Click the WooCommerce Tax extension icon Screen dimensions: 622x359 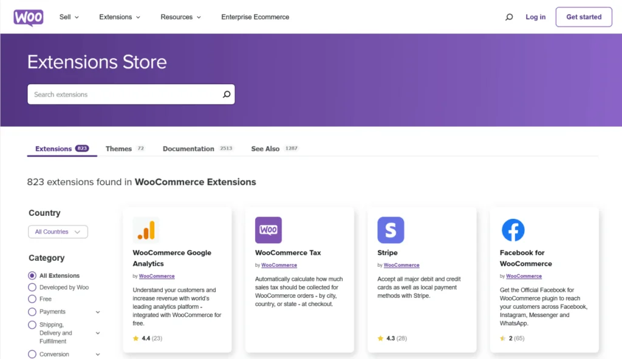point(268,230)
